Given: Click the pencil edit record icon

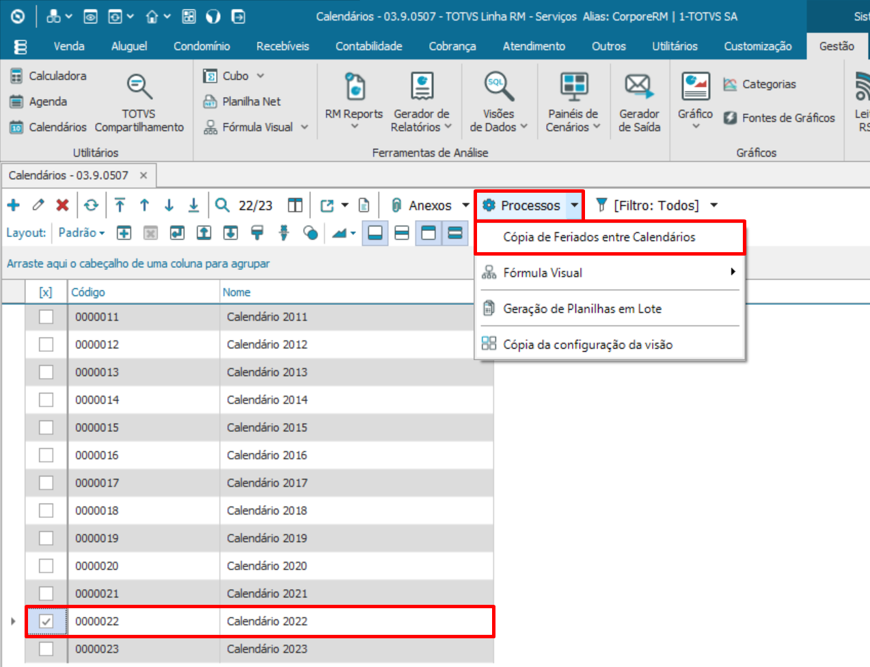Looking at the screenshot, I should click(38, 205).
